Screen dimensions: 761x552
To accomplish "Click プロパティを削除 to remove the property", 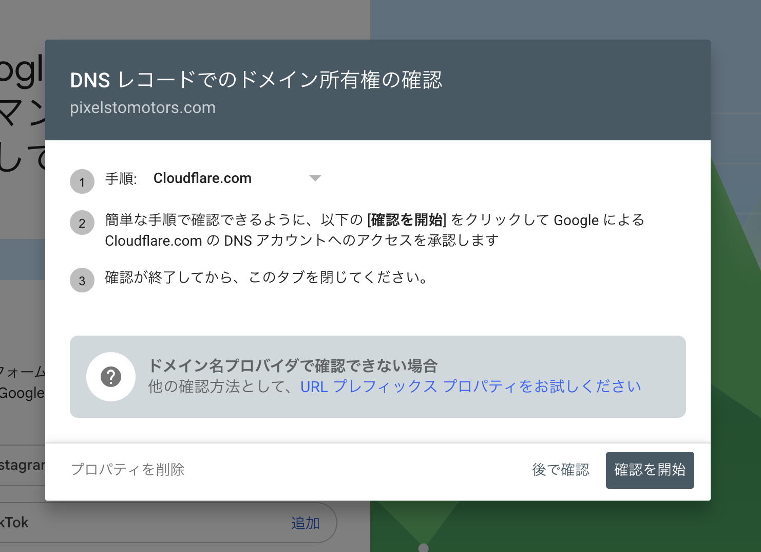I will (127, 470).
